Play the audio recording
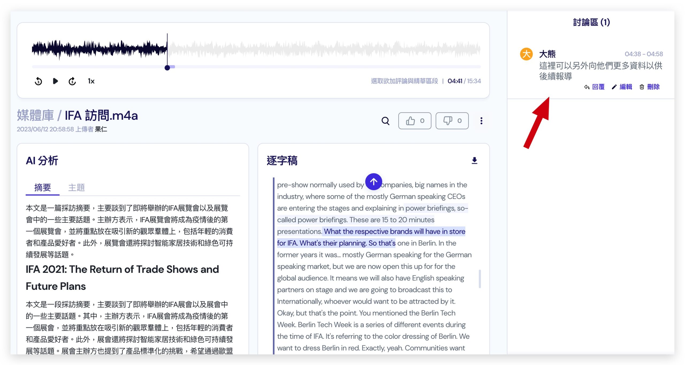 pyautogui.click(x=55, y=81)
